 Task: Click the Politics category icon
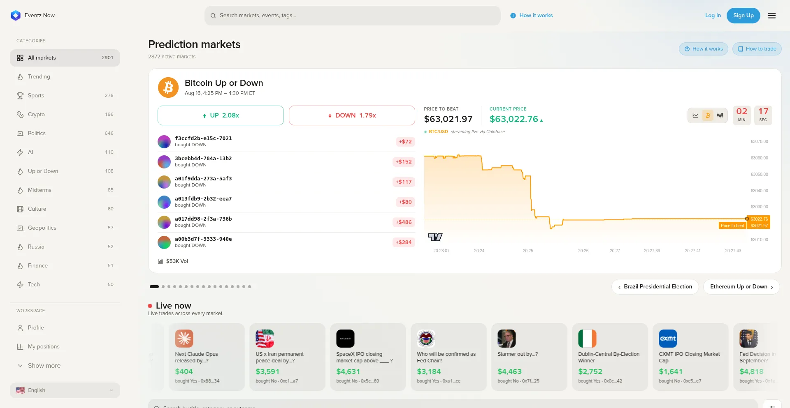click(20, 134)
